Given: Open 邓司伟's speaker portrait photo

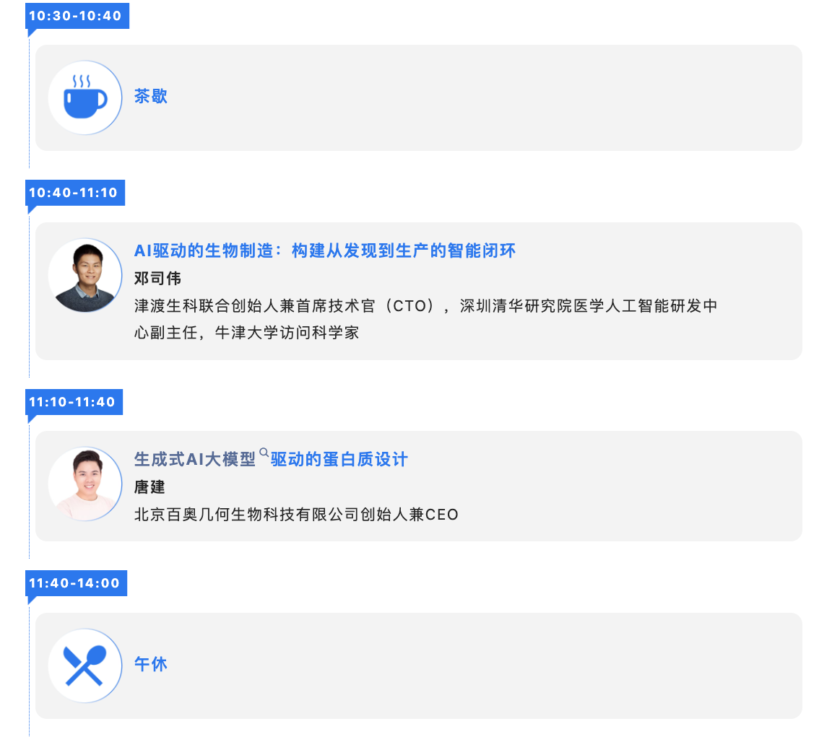Looking at the screenshot, I should pos(85,276).
